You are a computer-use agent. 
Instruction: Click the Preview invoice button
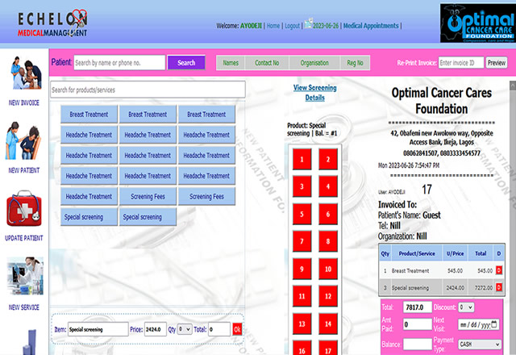(x=497, y=63)
